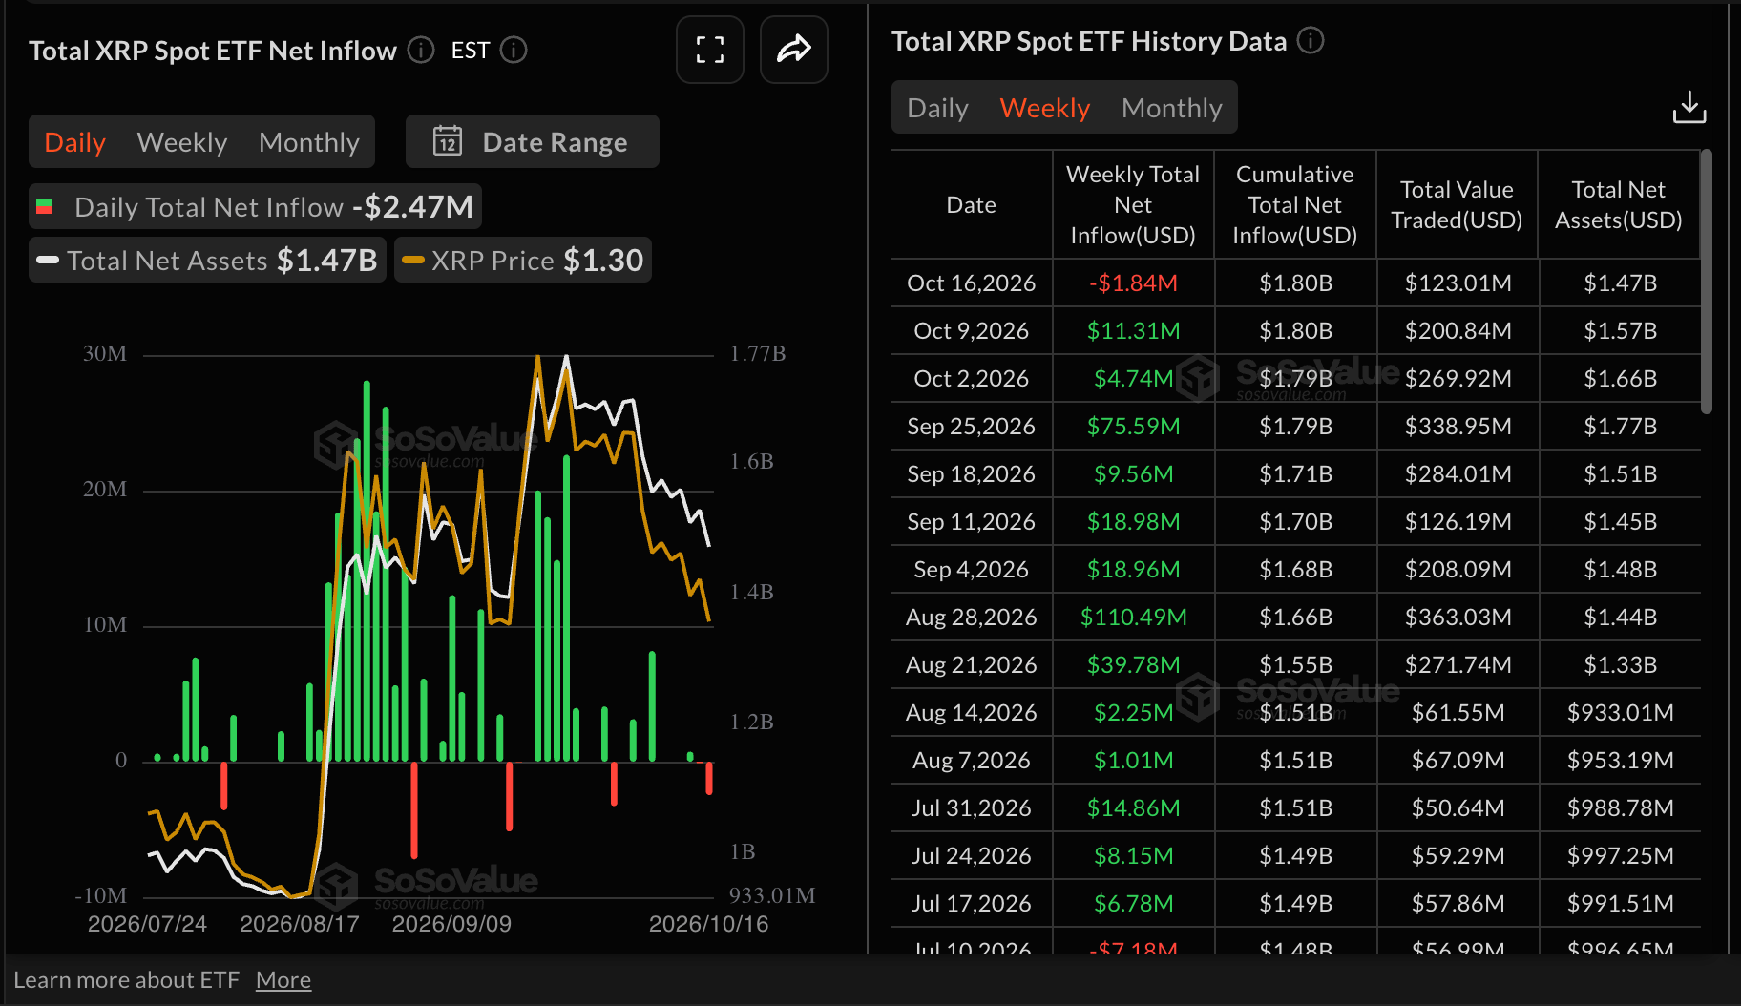This screenshot has height=1006, width=1741.
Task: Click the $338.95M total value traded
Action: (x=1458, y=426)
